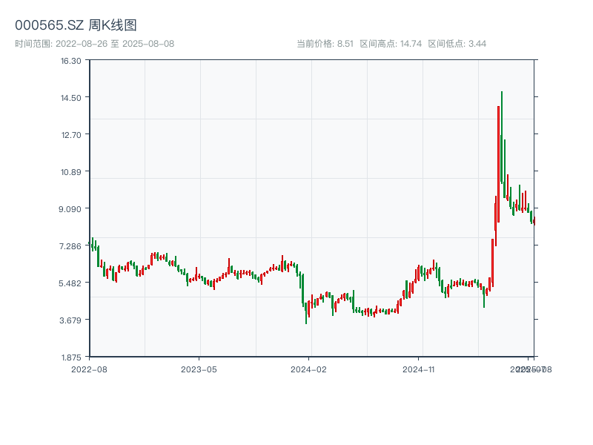
Task: Select the 2024-02 x-axis date label
Action: [x=309, y=369]
